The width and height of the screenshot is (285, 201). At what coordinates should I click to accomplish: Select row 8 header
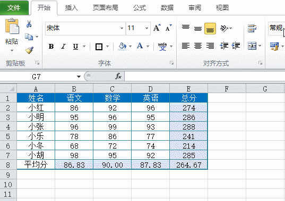(x=8, y=165)
